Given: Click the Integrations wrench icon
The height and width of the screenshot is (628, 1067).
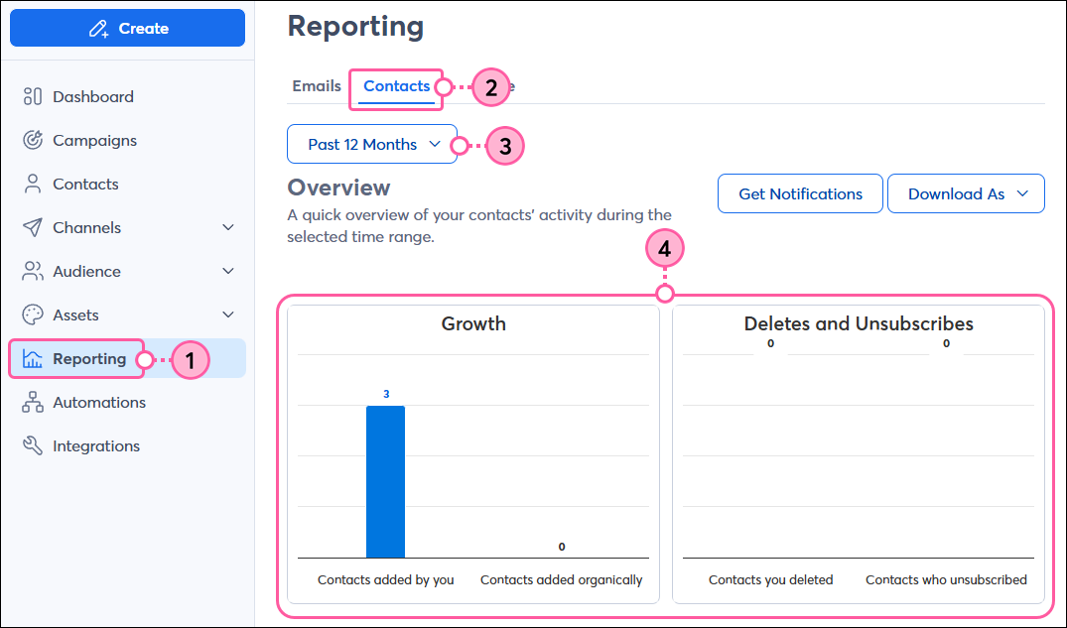Looking at the screenshot, I should (x=31, y=445).
